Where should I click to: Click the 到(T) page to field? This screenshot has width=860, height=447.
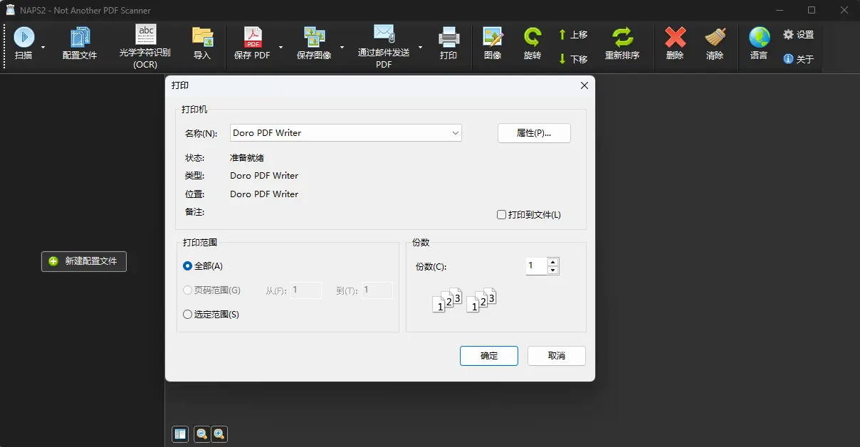pyautogui.click(x=377, y=290)
